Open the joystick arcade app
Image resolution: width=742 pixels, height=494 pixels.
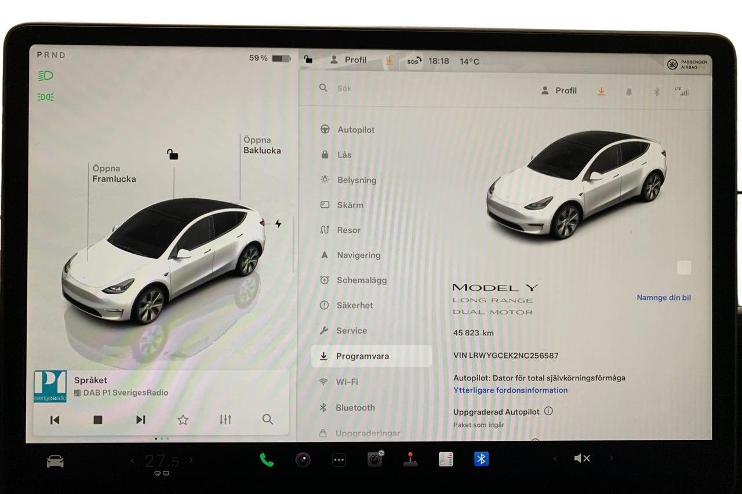pos(410,459)
